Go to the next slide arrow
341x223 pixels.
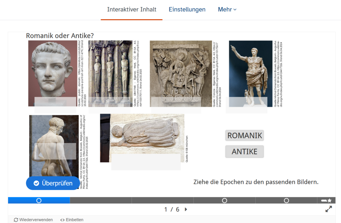(x=186, y=209)
